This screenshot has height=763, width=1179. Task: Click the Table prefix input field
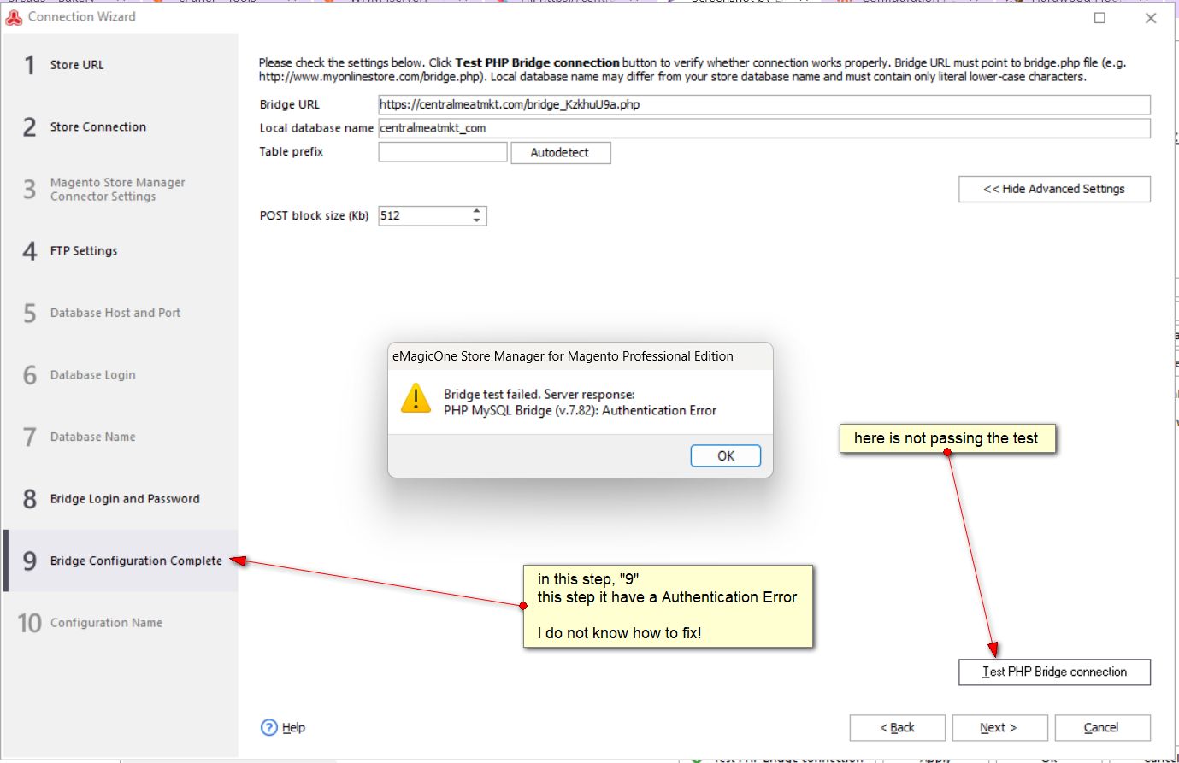tap(443, 152)
